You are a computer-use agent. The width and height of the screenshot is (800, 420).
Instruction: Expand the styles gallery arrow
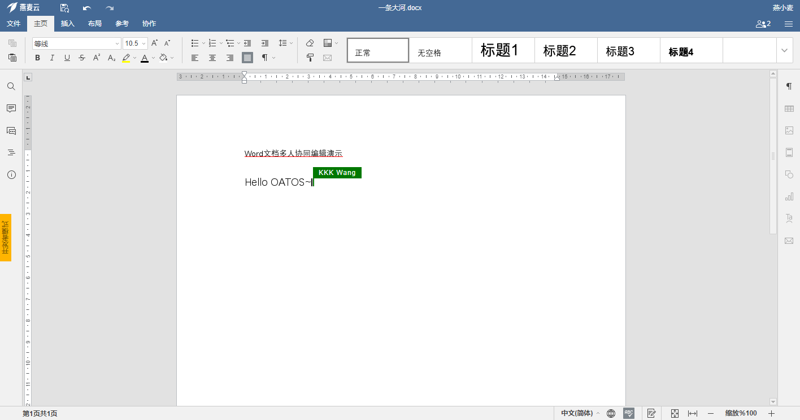pyautogui.click(x=784, y=50)
